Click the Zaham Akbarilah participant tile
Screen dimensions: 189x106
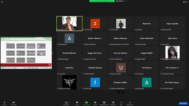tap(147, 38)
